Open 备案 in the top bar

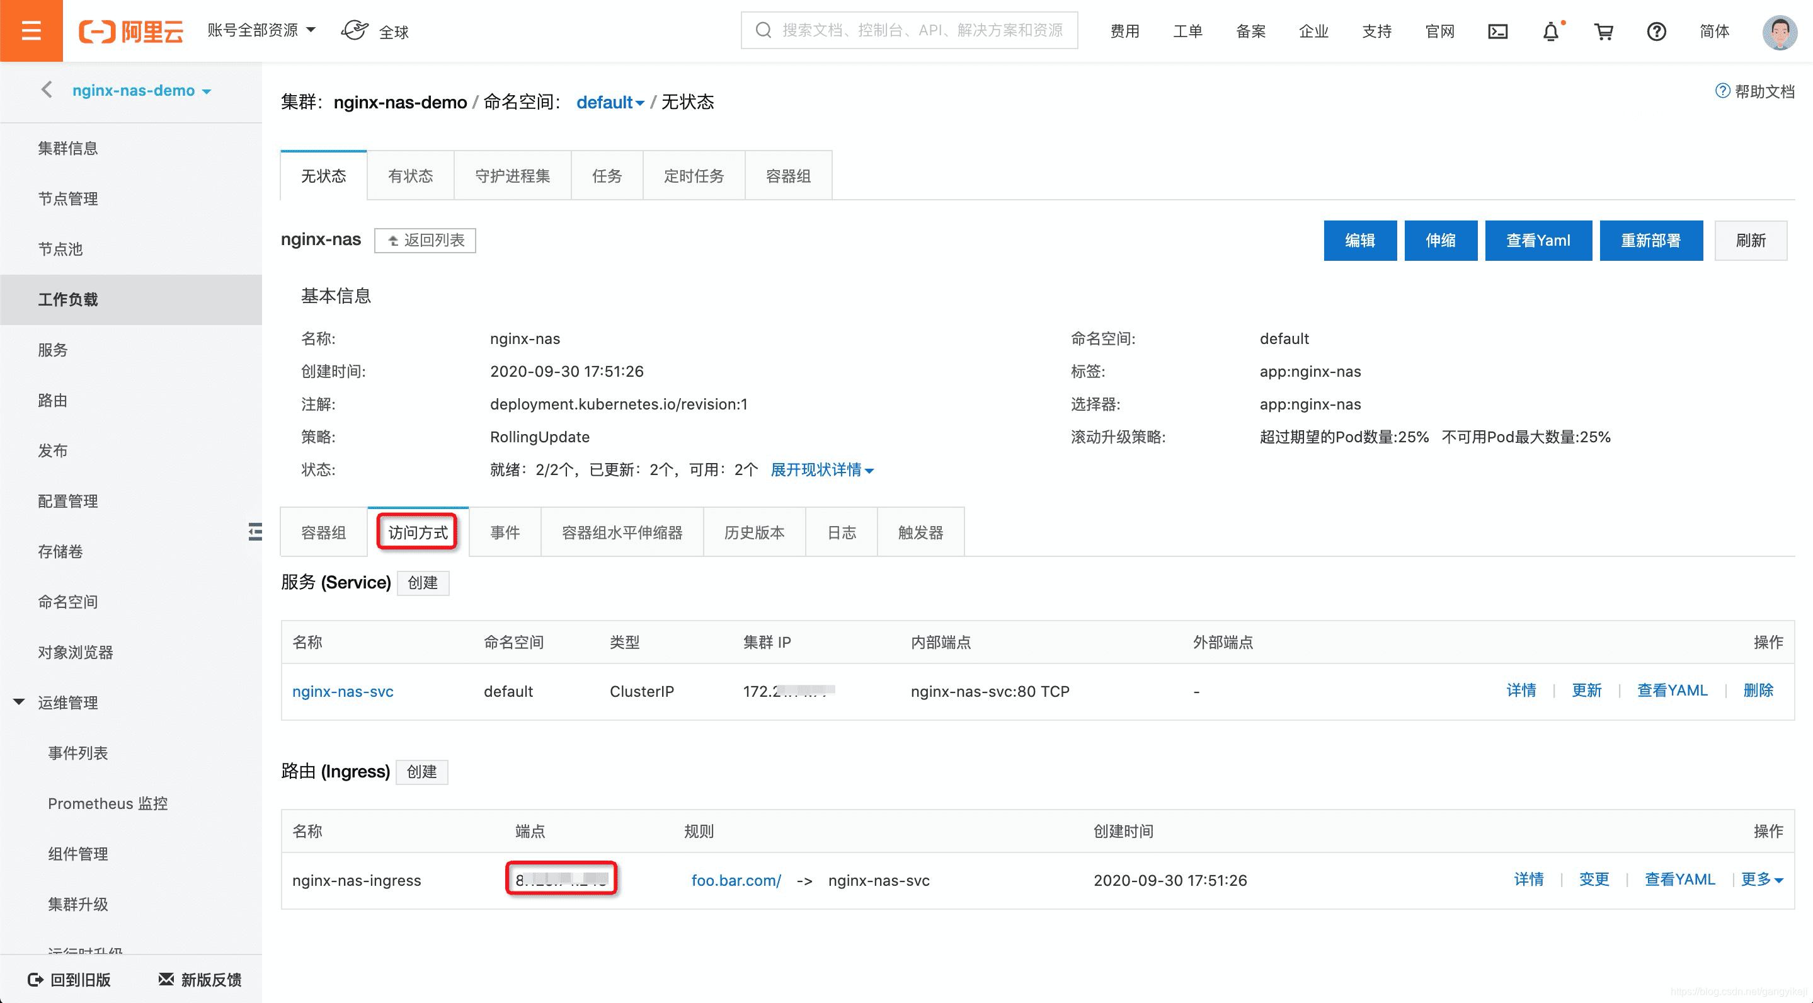pos(1250,32)
